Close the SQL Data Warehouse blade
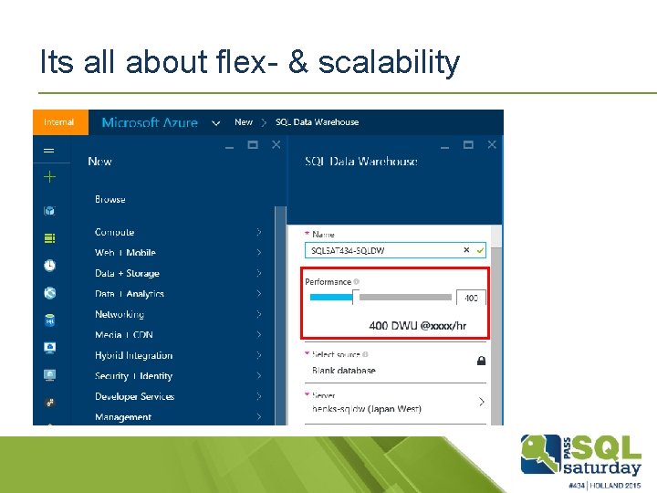The width and height of the screenshot is (657, 493). pos(492,144)
